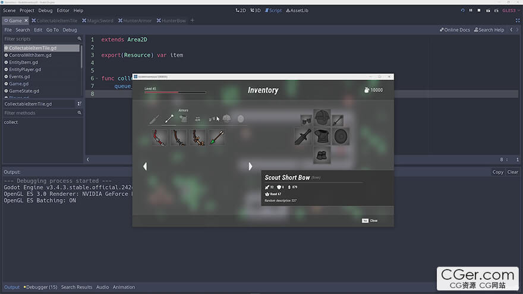Open the Scene menu
Viewport: 523px width, 294px height.
tap(10, 10)
